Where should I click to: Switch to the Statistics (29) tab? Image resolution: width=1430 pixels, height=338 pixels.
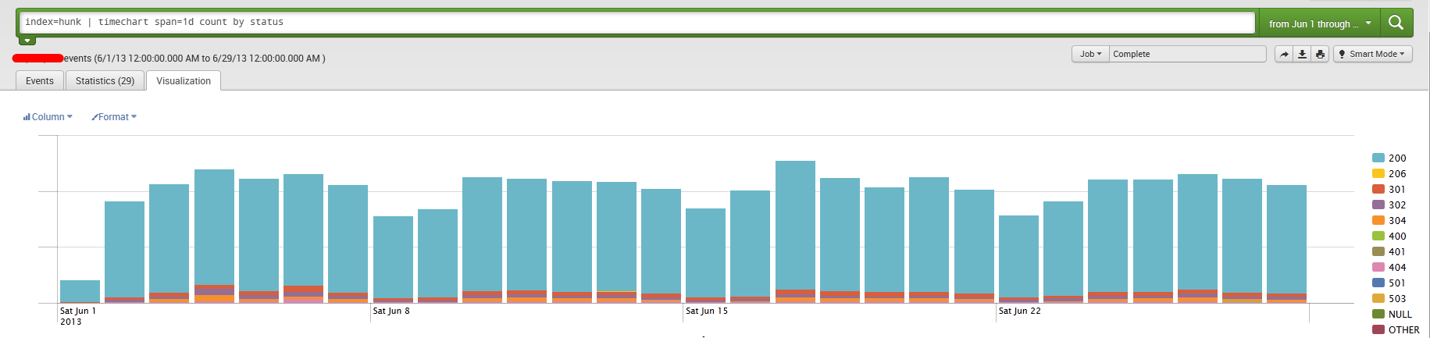[x=105, y=80]
